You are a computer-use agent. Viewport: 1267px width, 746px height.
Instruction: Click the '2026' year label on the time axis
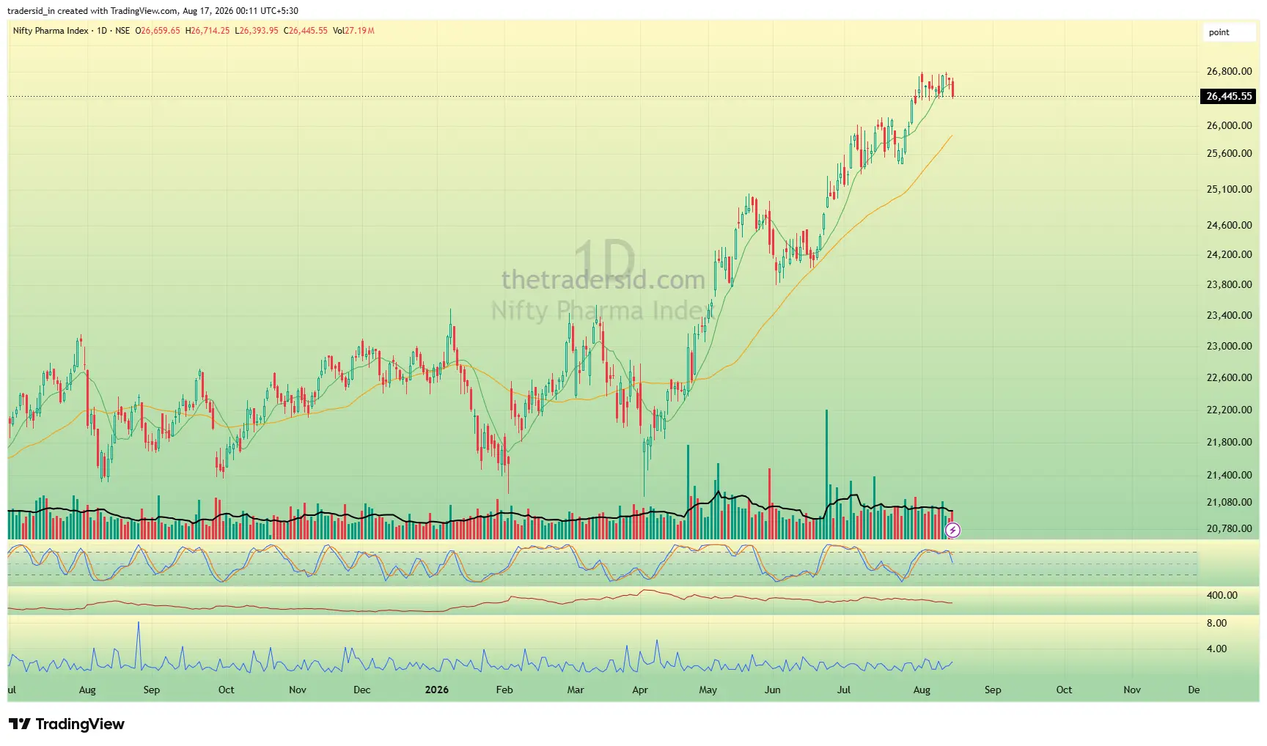437,690
